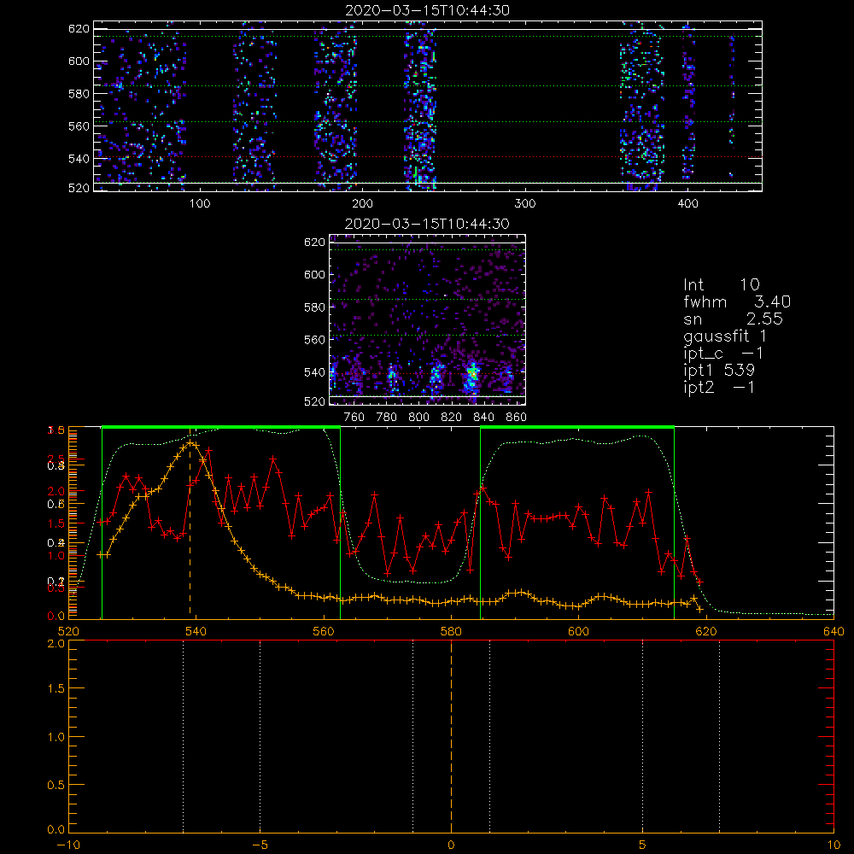
Task: Click the orange dashed peak marker in the profile plot
Action: (190, 523)
